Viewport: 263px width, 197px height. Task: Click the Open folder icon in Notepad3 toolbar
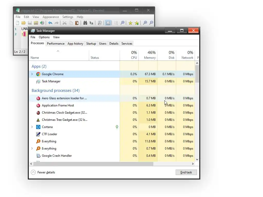pyautogui.click(x=23, y=23)
